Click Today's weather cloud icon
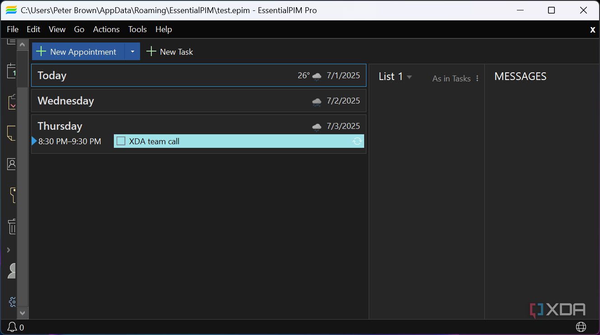600x335 pixels. coord(317,76)
